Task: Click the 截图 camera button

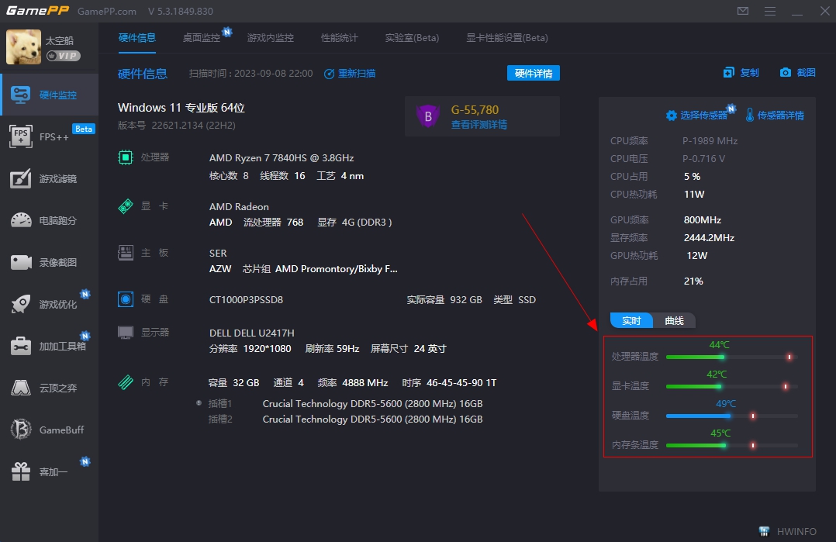Action: 797,72
